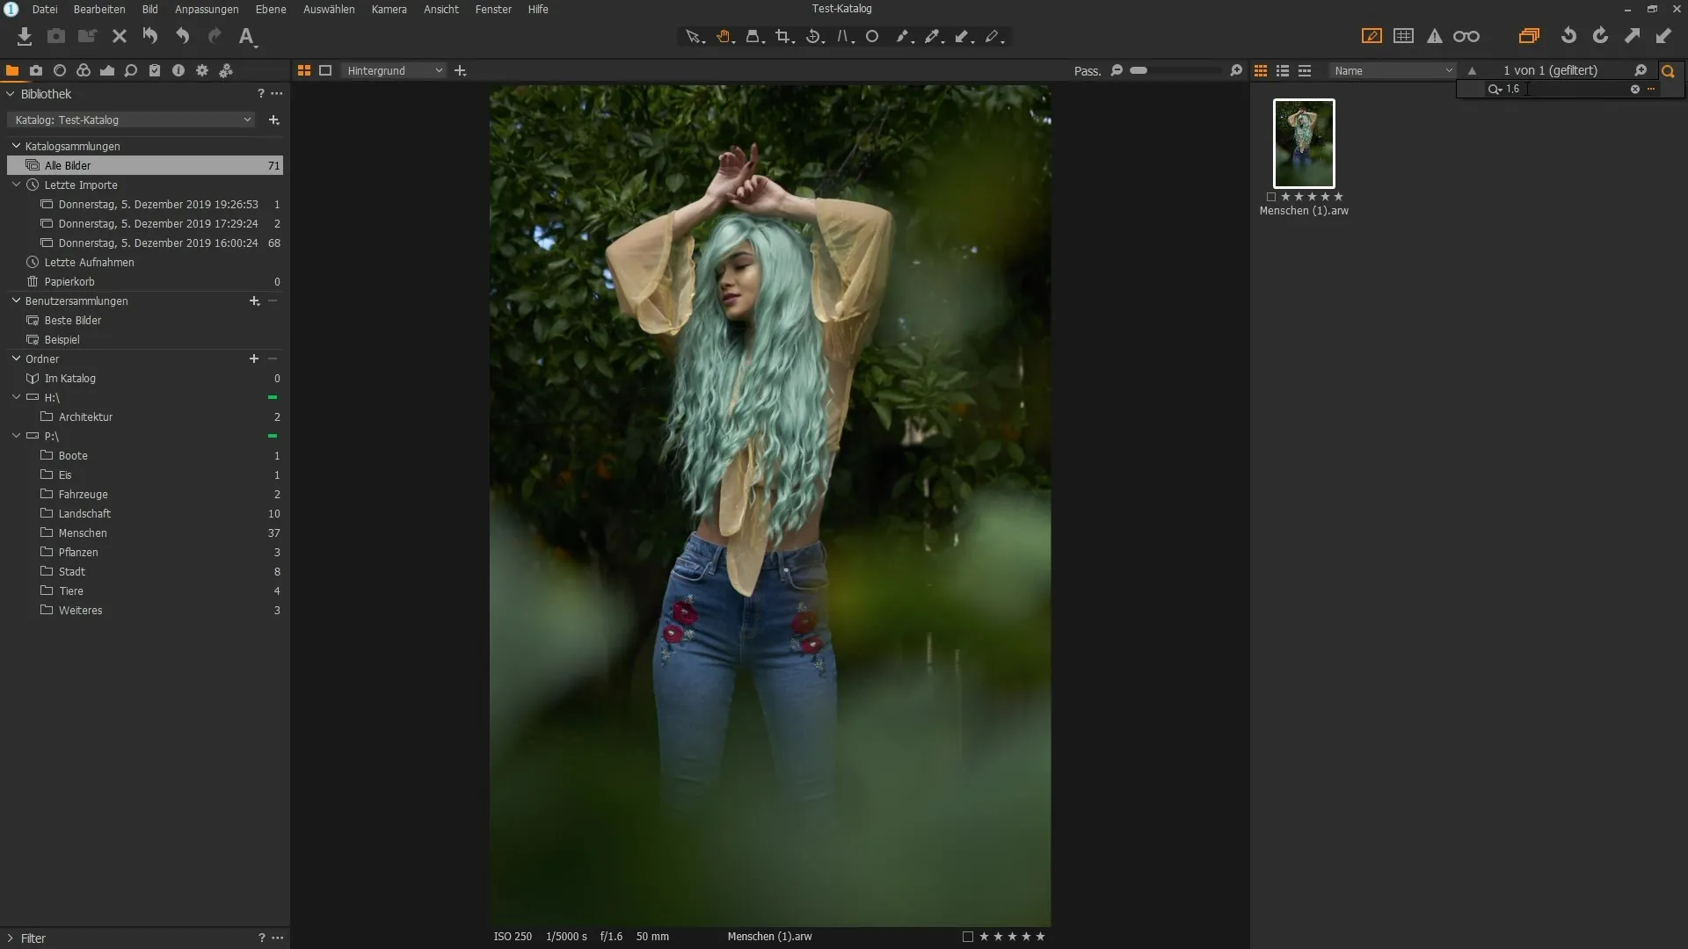
Task: Open the Color tool tab
Action: click(x=84, y=70)
